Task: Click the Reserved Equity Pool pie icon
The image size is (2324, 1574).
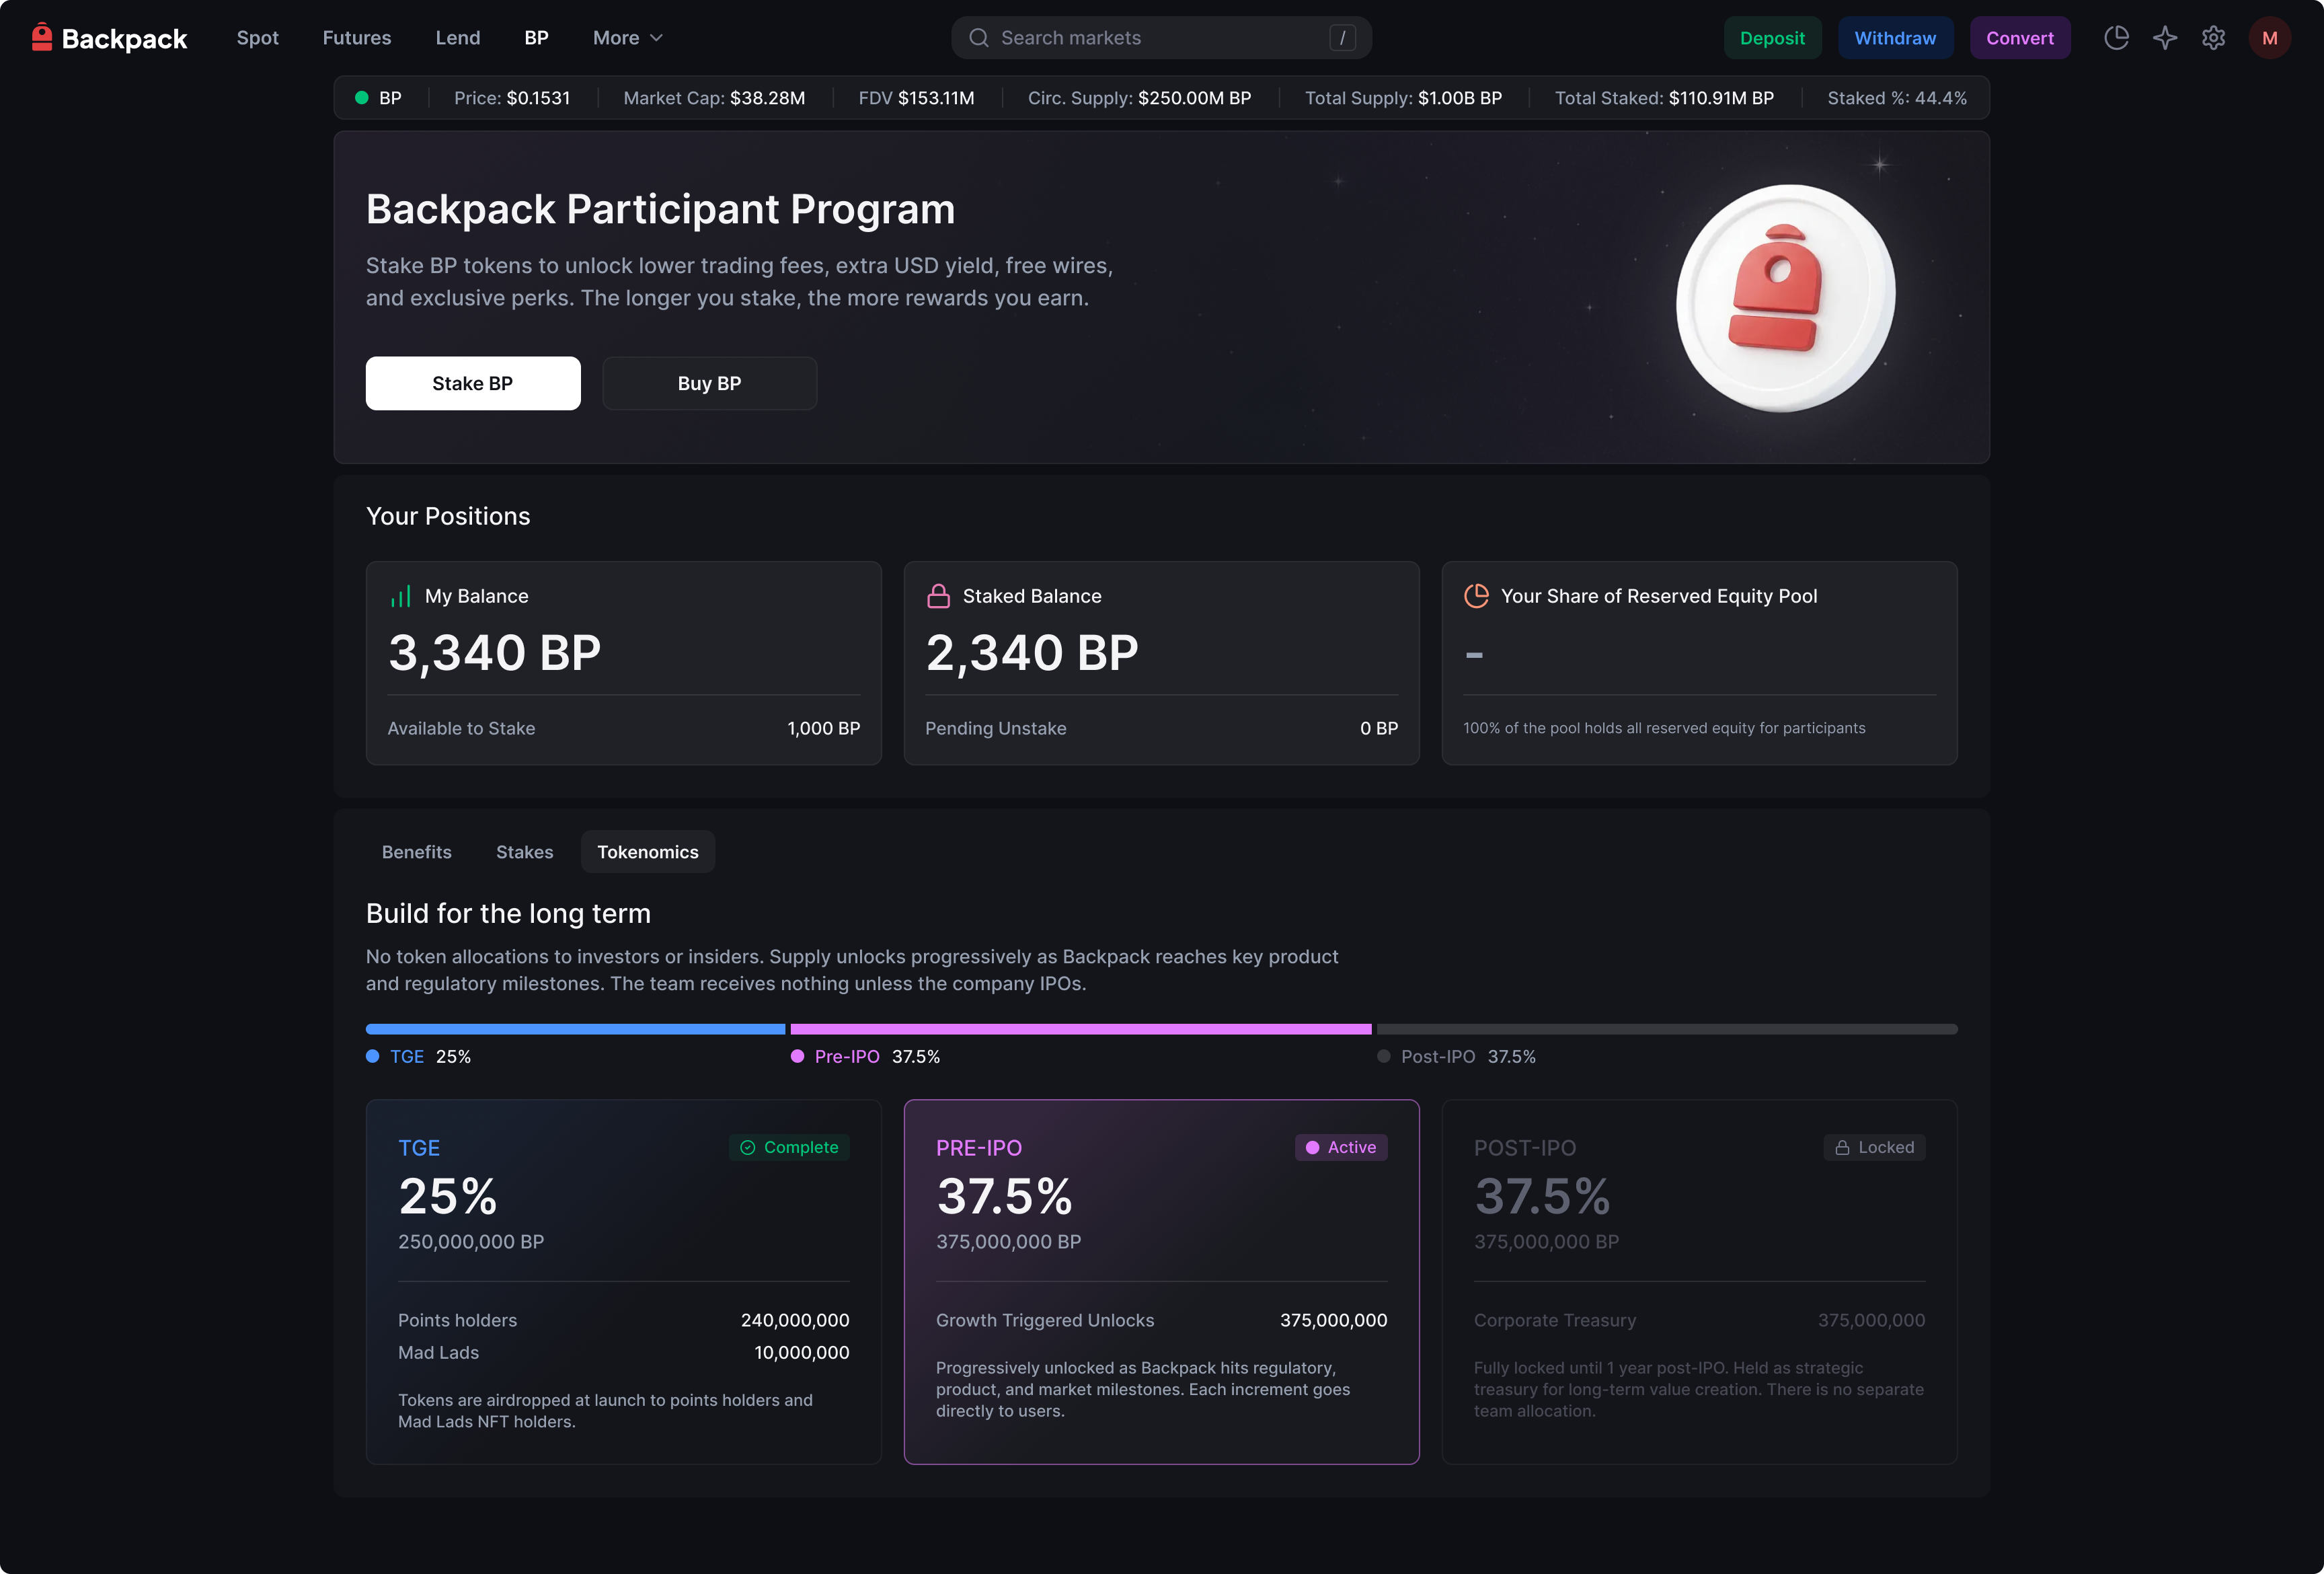Action: point(1476,596)
